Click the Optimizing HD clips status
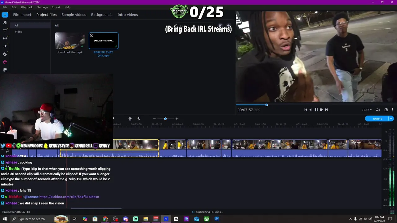Image resolution: width=397 pixels, height=223 pixels. pos(209,212)
